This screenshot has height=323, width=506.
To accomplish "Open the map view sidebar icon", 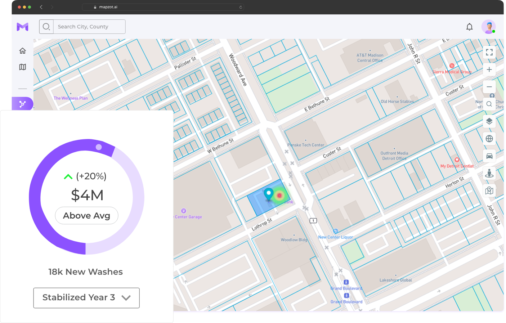I will (x=23, y=67).
